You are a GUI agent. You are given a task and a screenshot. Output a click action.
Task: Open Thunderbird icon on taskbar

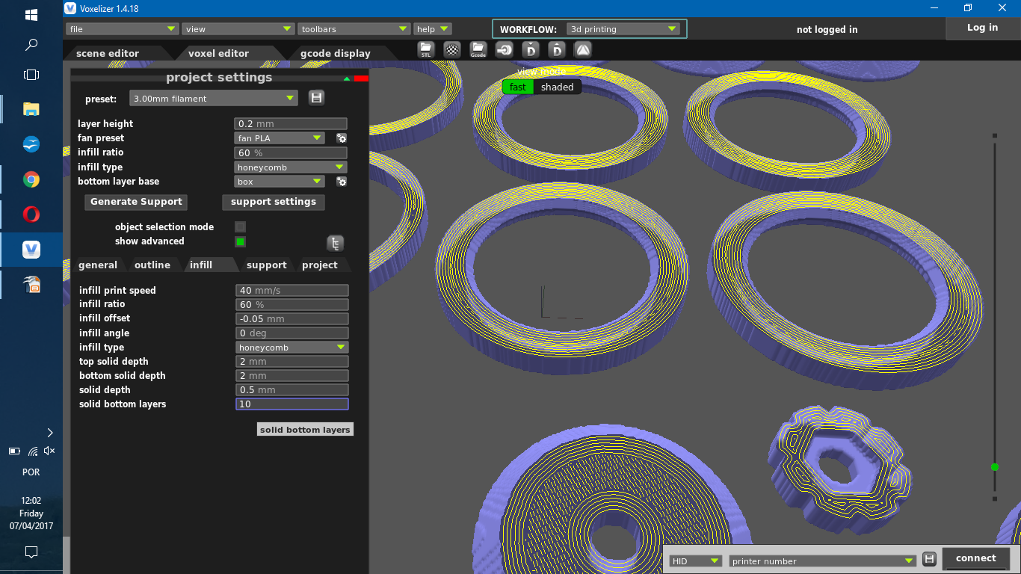point(31,144)
